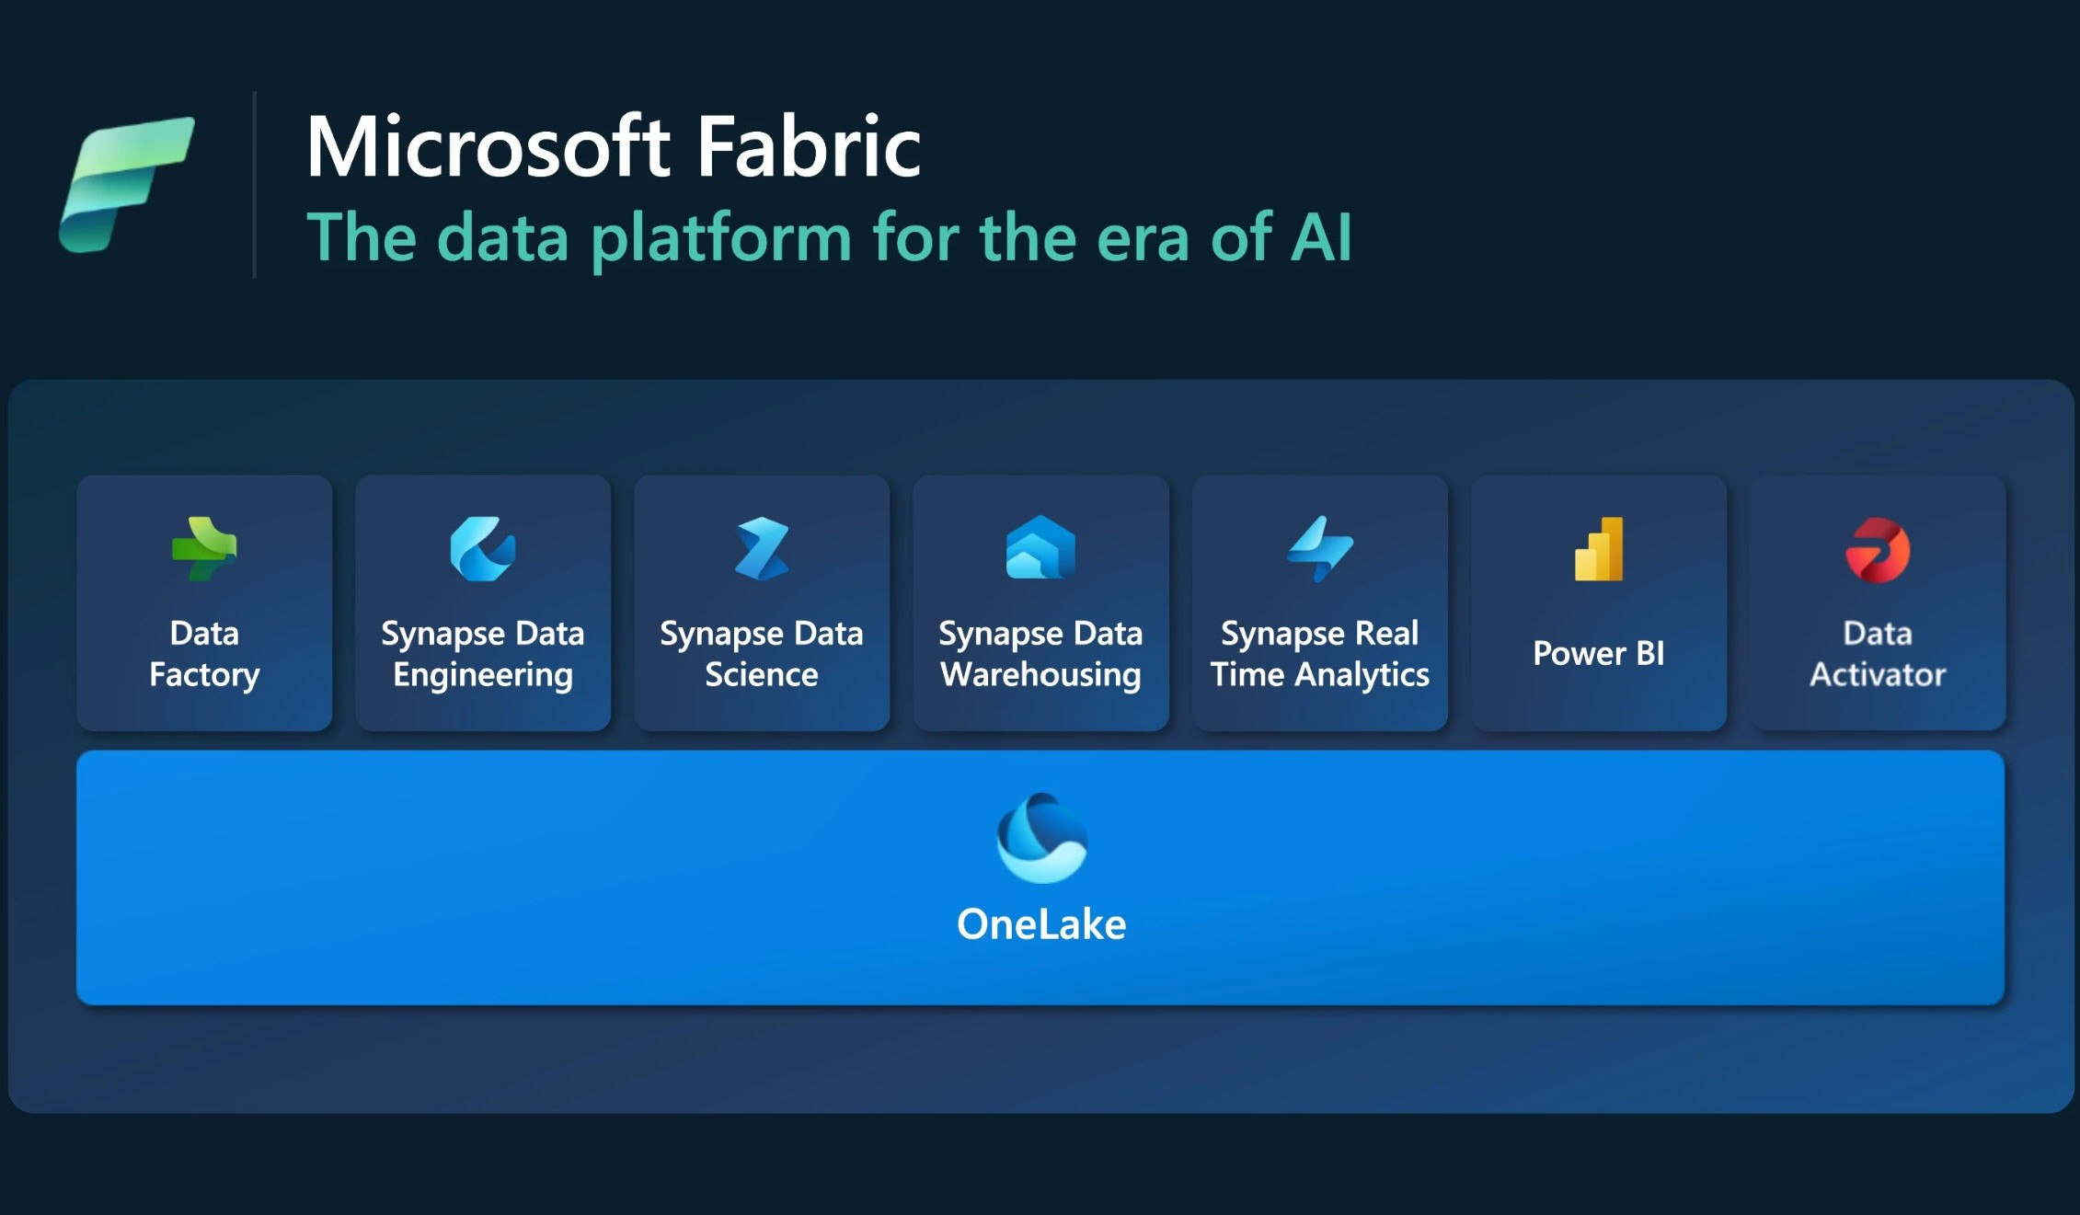The width and height of the screenshot is (2080, 1215).
Task: Click the Data Factory green icon
Action: tap(204, 549)
